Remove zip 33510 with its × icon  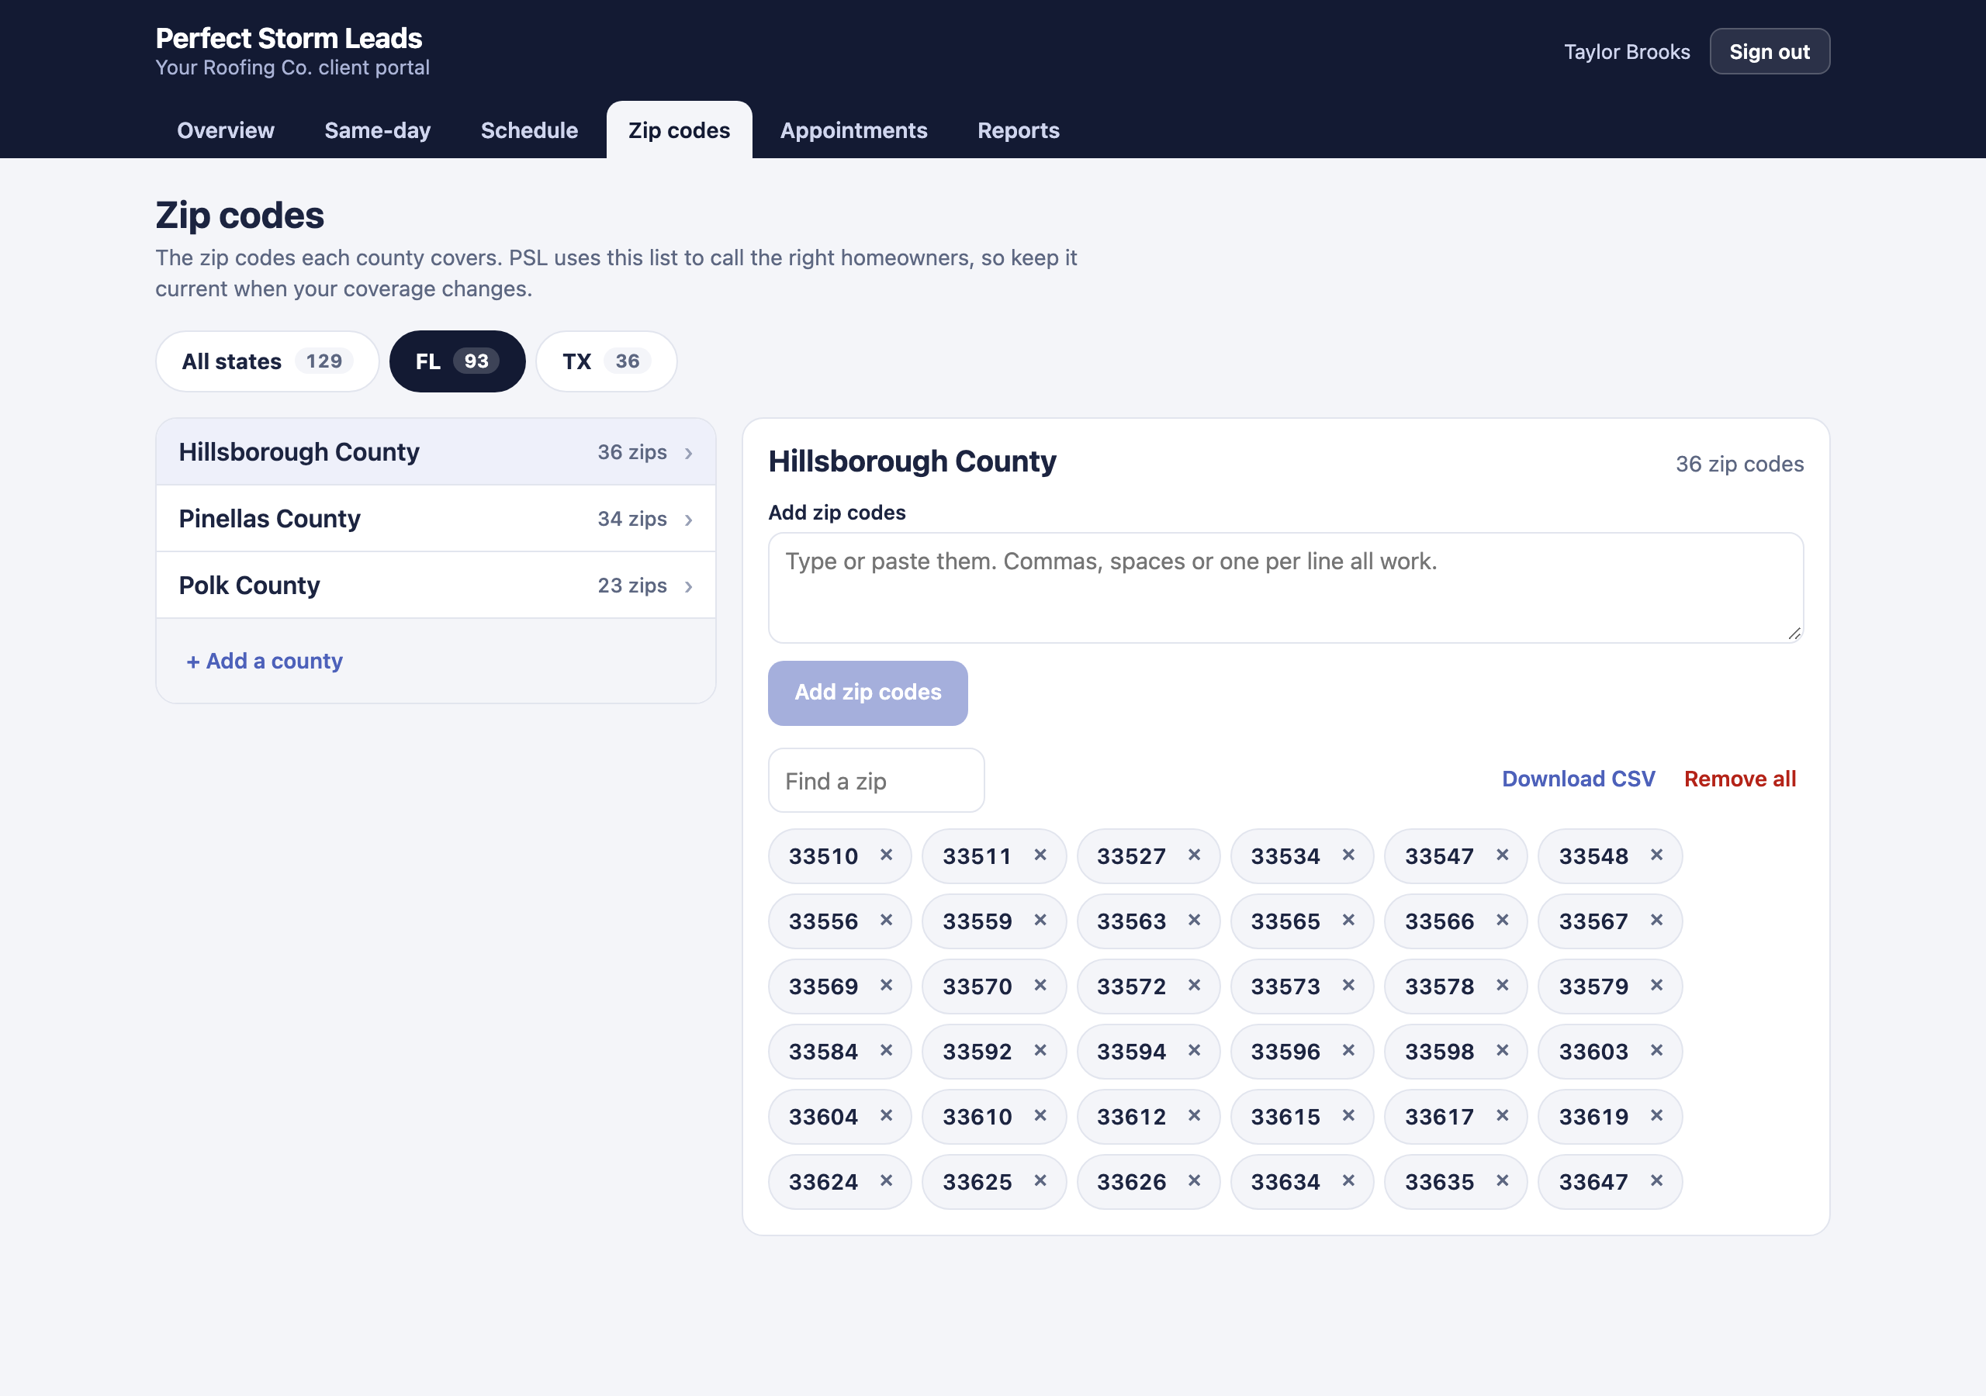[886, 855]
